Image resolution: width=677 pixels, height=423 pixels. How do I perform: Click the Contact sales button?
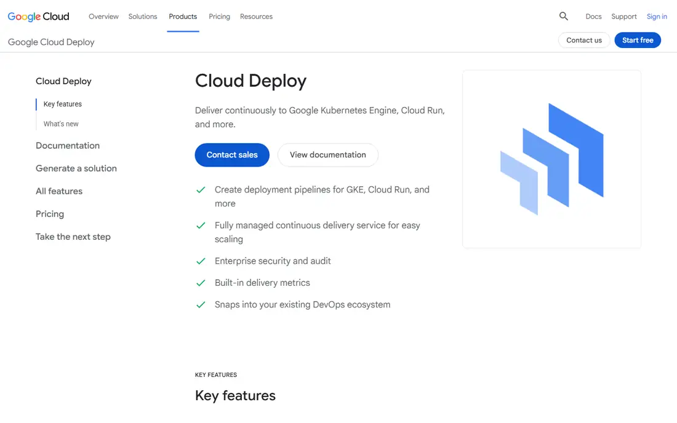232,155
